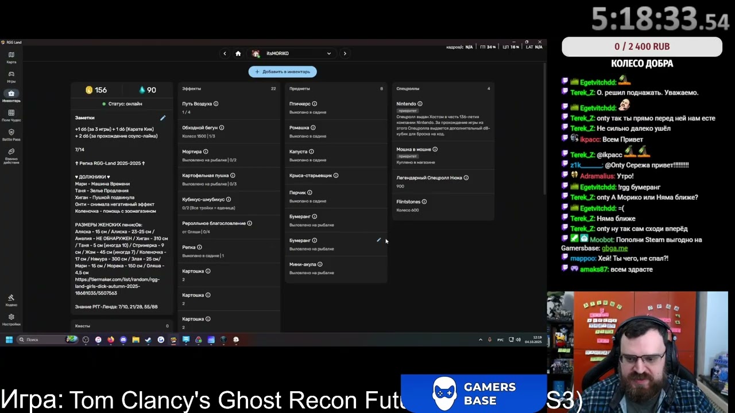Click the 0 / 2 400 RUB progress bar

tap(642, 46)
